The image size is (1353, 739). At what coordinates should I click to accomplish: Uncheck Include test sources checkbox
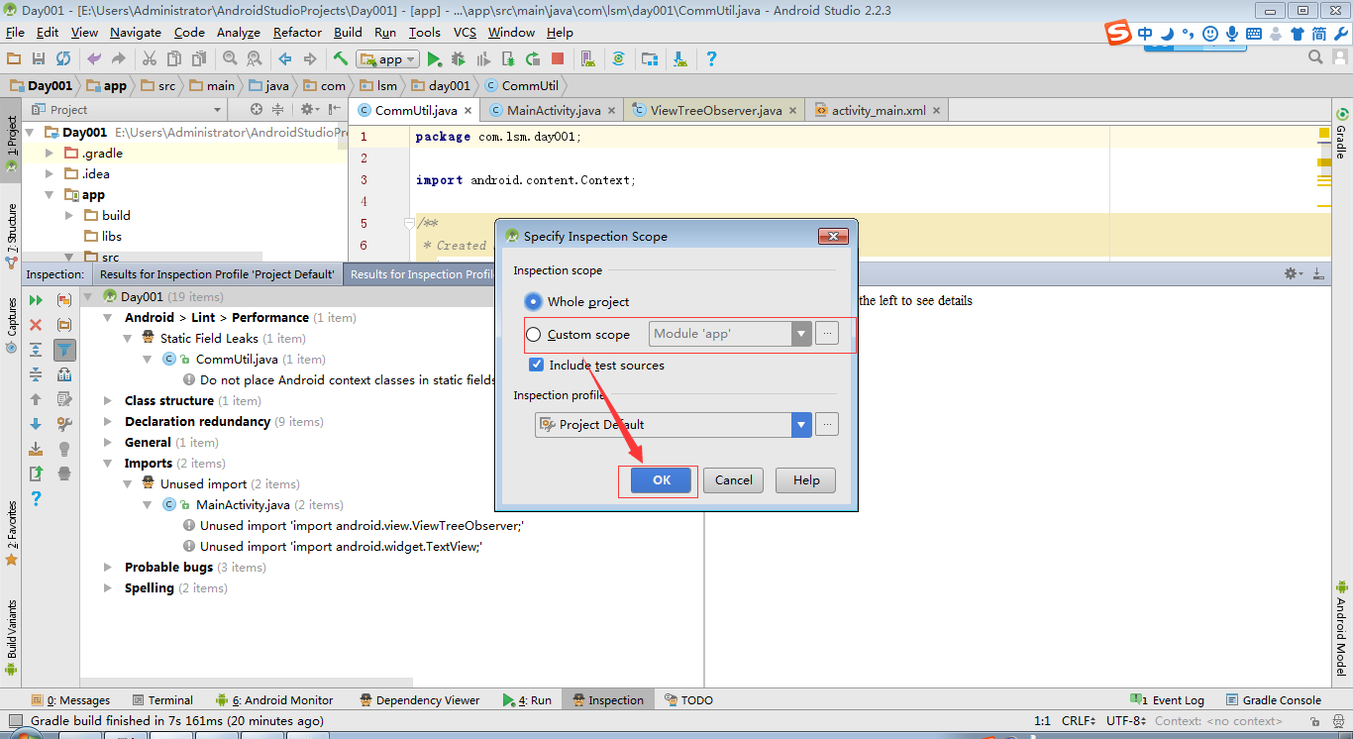(537, 365)
